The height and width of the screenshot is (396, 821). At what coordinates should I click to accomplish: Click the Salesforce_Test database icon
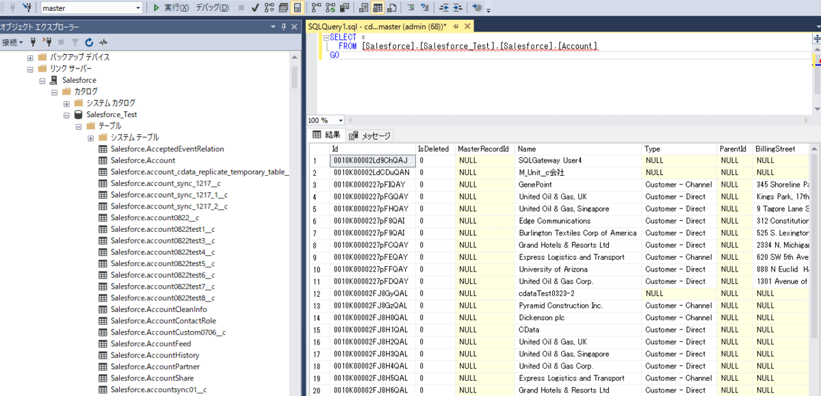click(x=79, y=114)
